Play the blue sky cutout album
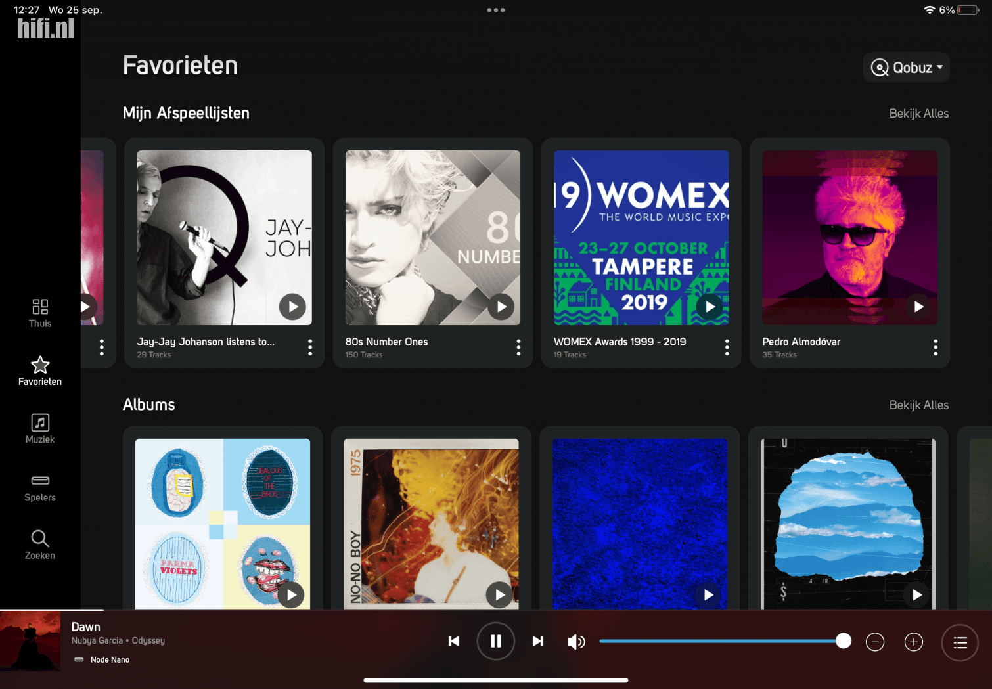Screen dimensions: 992x689 pos(916,595)
